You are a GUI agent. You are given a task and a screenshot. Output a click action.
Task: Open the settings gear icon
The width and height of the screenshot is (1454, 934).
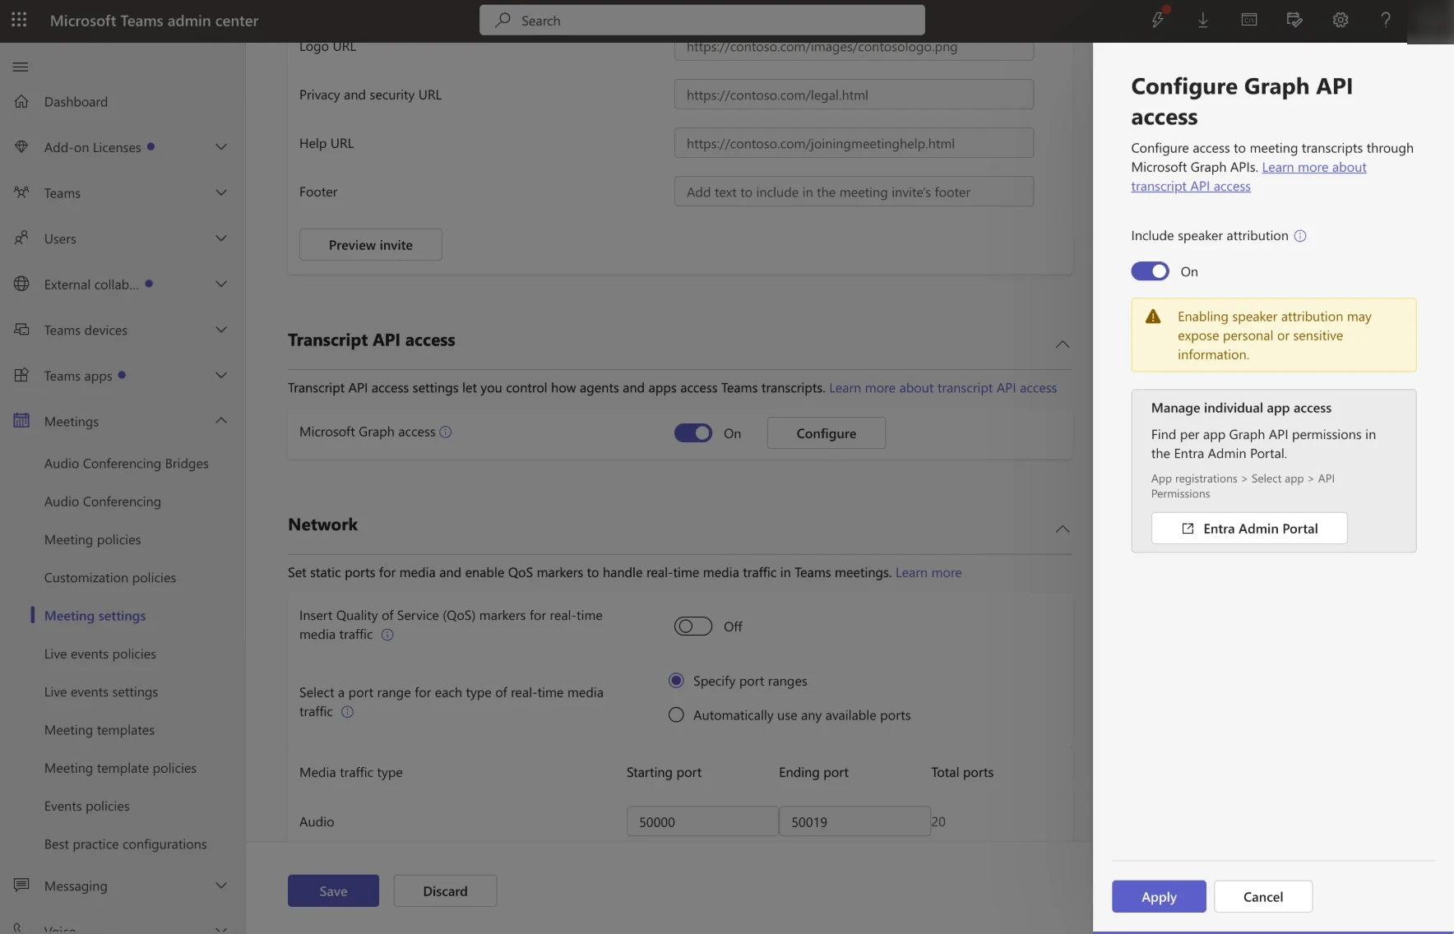coord(1341,20)
